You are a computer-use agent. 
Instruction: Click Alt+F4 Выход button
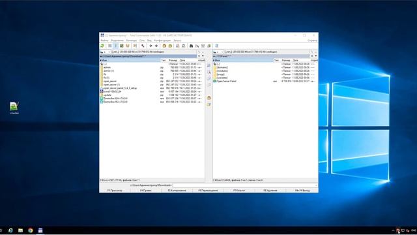click(302, 191)
